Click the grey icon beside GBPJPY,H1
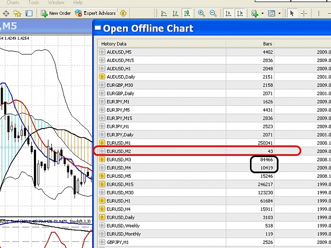Image resolution: width=331 pixels, height=248 pixels. 102,242
